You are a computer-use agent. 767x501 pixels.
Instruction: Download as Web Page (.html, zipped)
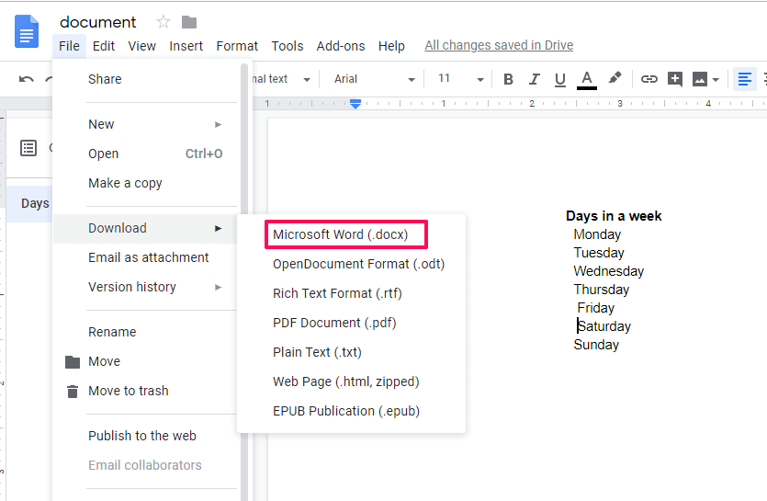click(351, 381)
